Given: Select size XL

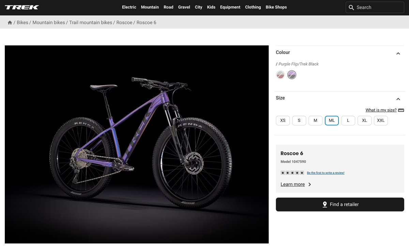Looking at the screenshot, I should 364,120.
